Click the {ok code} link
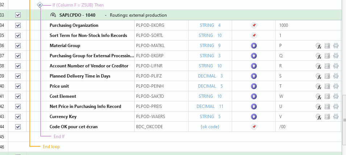 coord(210,127)
